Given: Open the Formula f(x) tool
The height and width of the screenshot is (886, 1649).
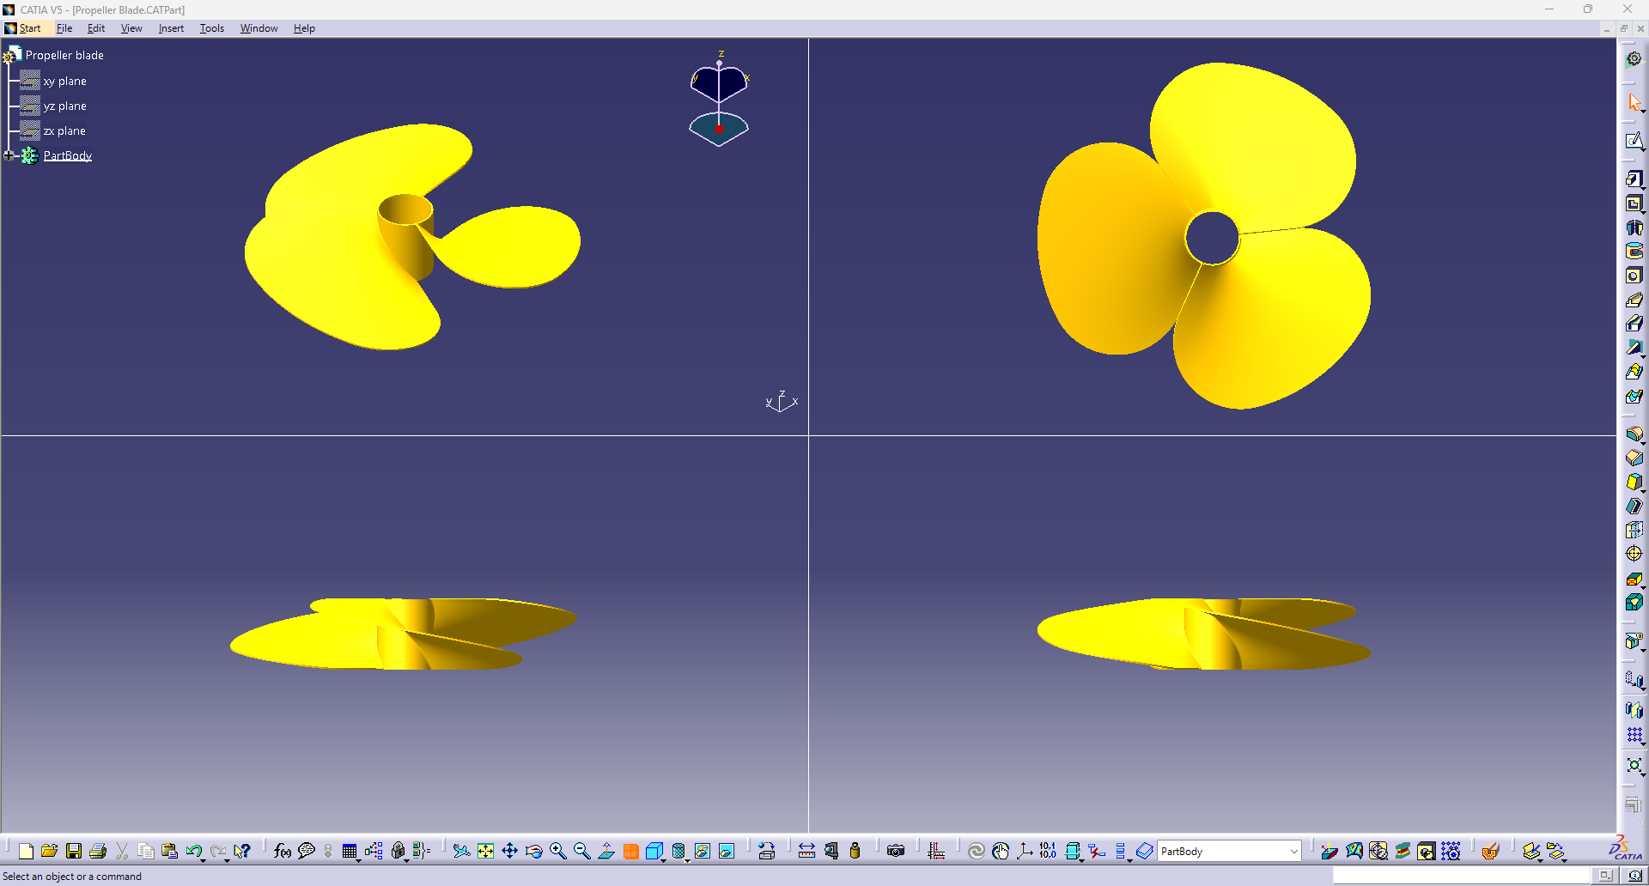Looking at the screenshot, I should click(x=283, y=851).
